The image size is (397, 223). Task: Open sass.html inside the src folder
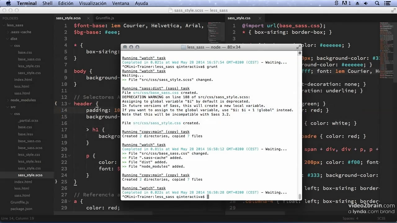click(x=22, y=195)
